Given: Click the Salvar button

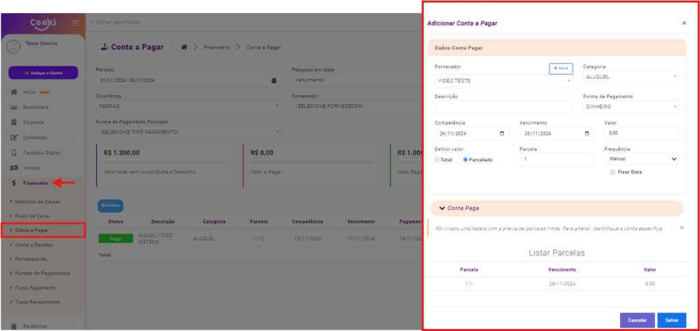Looking at the screenshot, I should coord(671,320).
